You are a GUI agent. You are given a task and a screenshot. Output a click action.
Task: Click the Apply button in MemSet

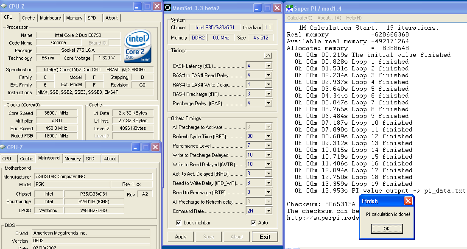point(181,237)
